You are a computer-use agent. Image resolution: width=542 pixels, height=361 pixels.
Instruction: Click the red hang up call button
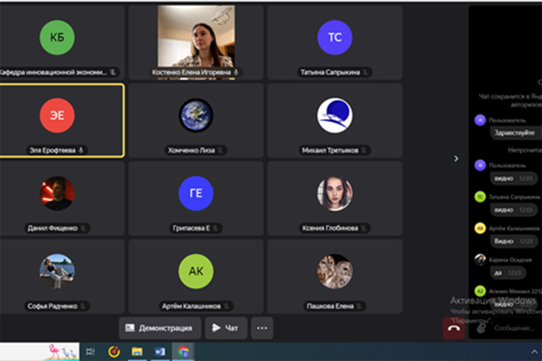pos(454,328)
